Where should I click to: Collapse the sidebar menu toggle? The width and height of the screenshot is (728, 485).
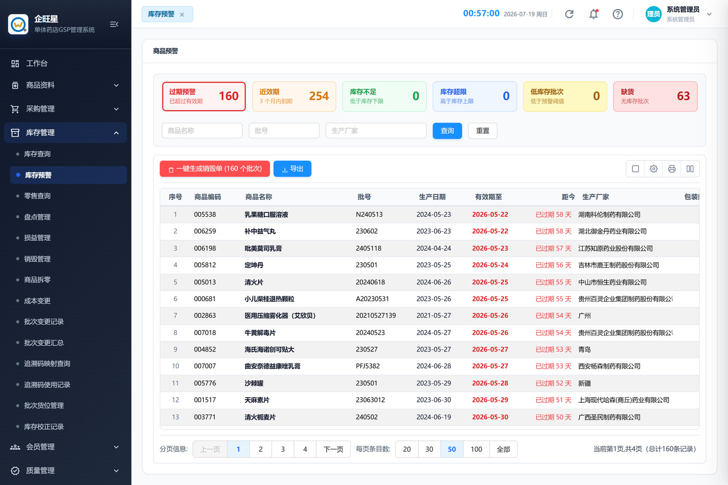(114, 24)
